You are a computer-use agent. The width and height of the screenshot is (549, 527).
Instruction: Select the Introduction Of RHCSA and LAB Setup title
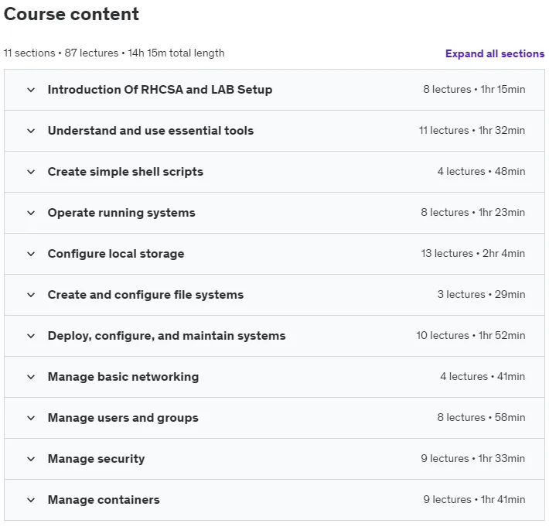pos(160,90)
